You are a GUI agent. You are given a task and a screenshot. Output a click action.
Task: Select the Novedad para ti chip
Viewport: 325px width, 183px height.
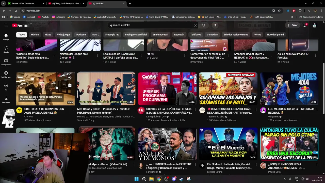(275, 35)
